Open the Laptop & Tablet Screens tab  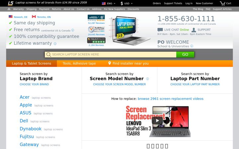click(x=32, y=63)
